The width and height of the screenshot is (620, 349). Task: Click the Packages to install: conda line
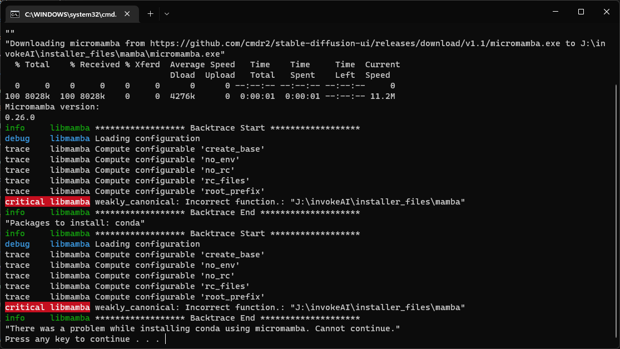coord(72,222)
